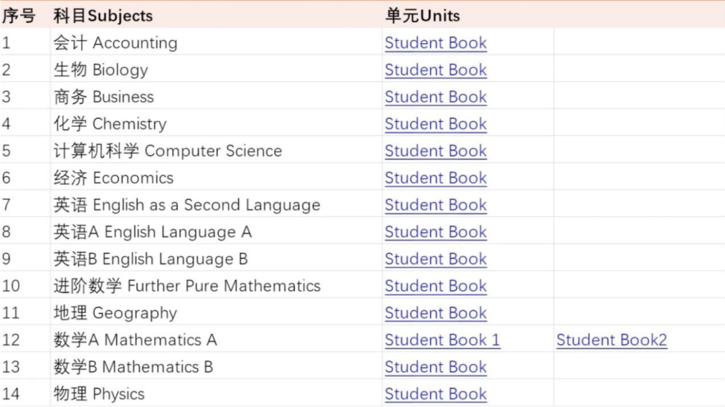This screenshot has height=407, width=725.
Task: Open the Geography Student Book link
Action: click(436, 313)
